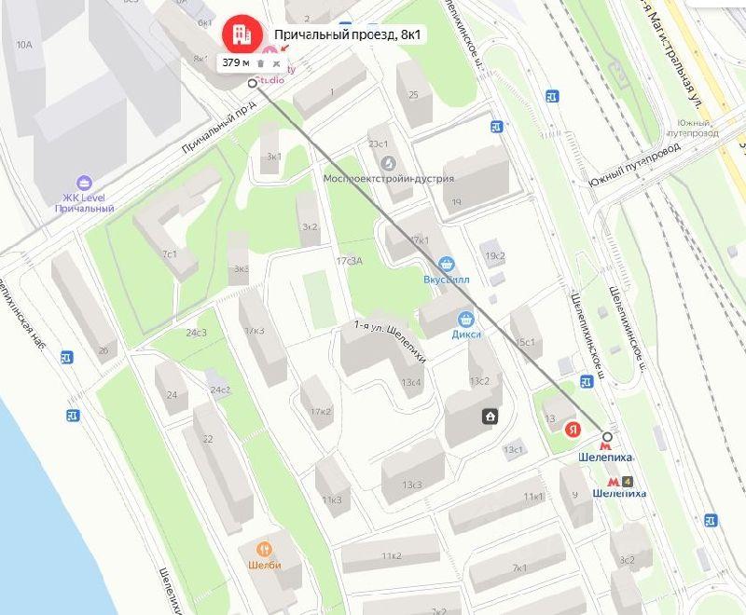
Task: Open the black house icon near 13с2
Action: pyautogui.click(x=490, y=417)
